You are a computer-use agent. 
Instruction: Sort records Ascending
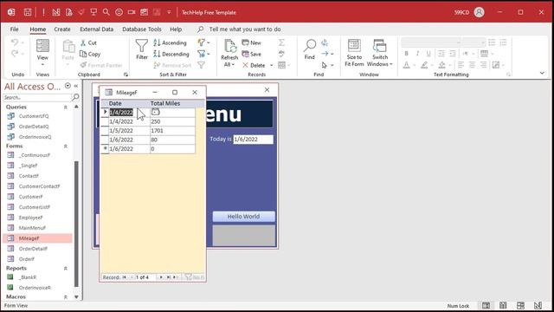coord(170,42)
